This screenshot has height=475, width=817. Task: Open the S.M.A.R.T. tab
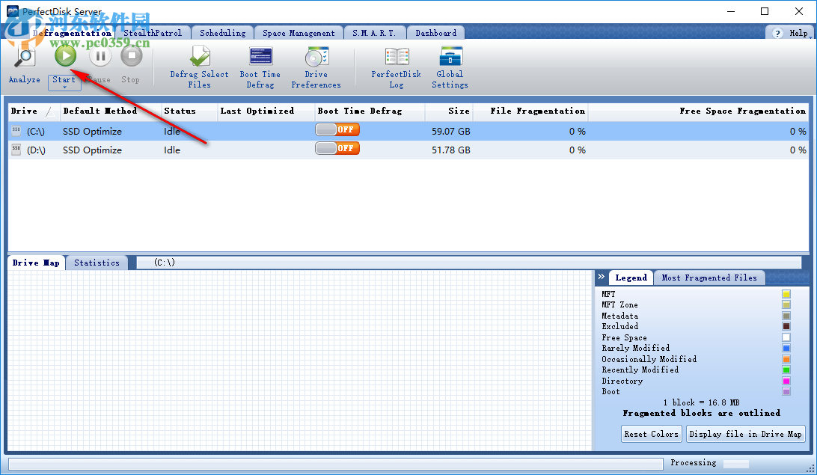point(375,32)
